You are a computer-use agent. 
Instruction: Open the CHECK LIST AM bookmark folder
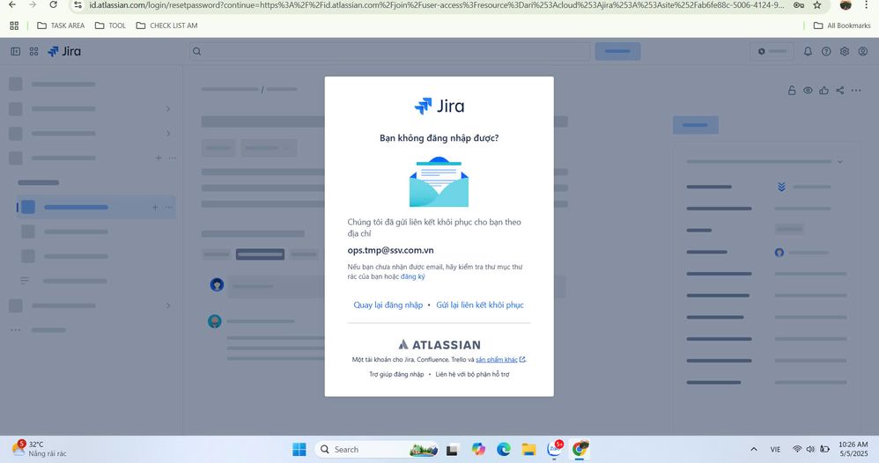(167, 26)
